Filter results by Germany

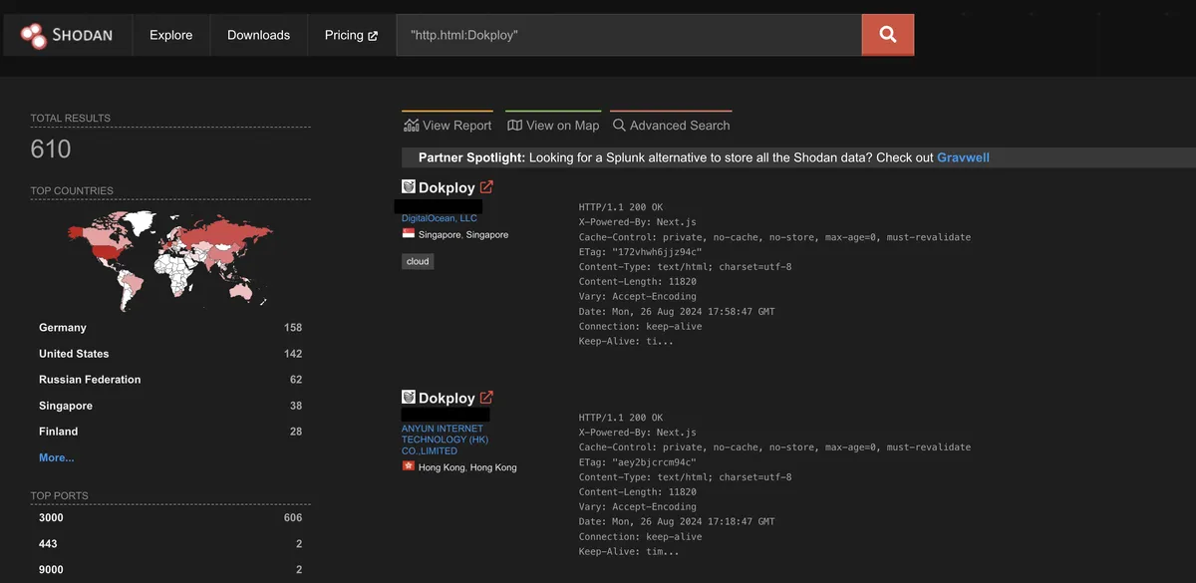tap(63, 328)
